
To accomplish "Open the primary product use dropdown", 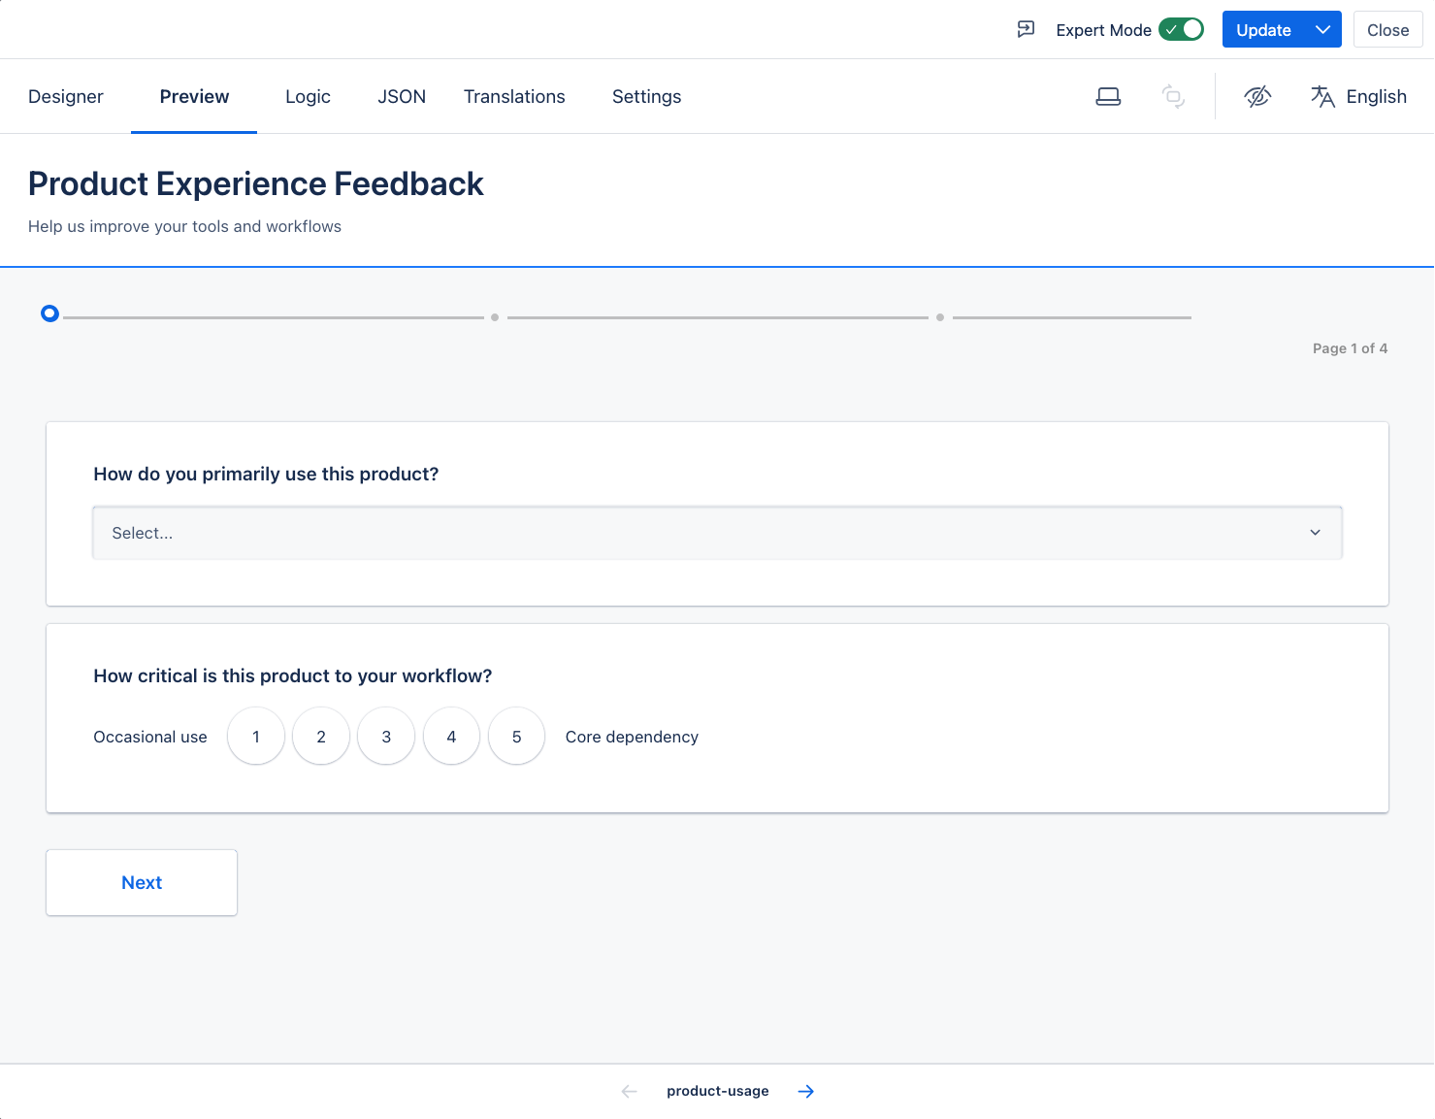I will pyautogui.click(x=717, y=533).
